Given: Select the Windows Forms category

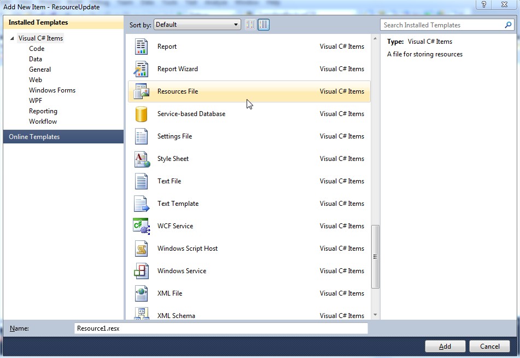Looking at the screenshot, I should [52, 90].
